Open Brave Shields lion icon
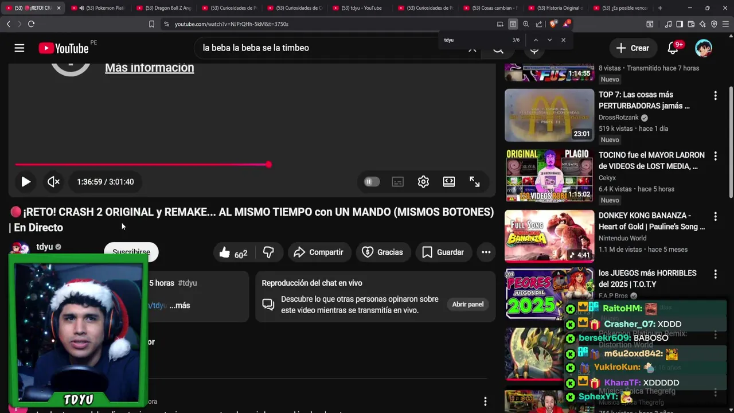734x413 pixels. (x=553, y=24)
